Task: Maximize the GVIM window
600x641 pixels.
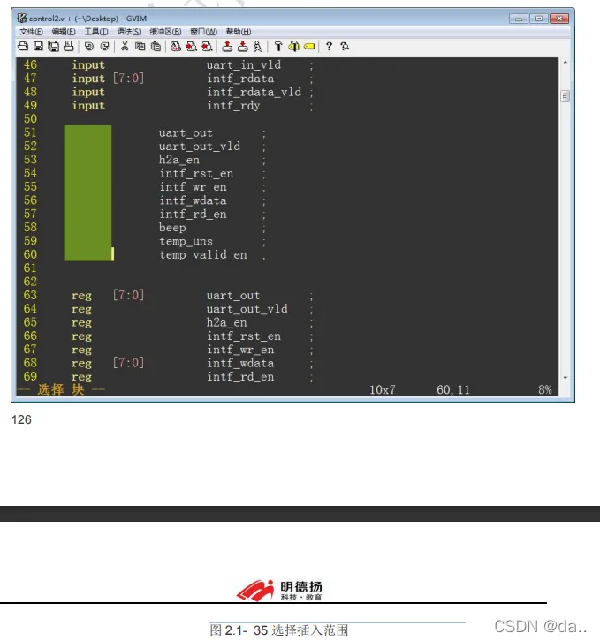Action: [x=539, y=19]
